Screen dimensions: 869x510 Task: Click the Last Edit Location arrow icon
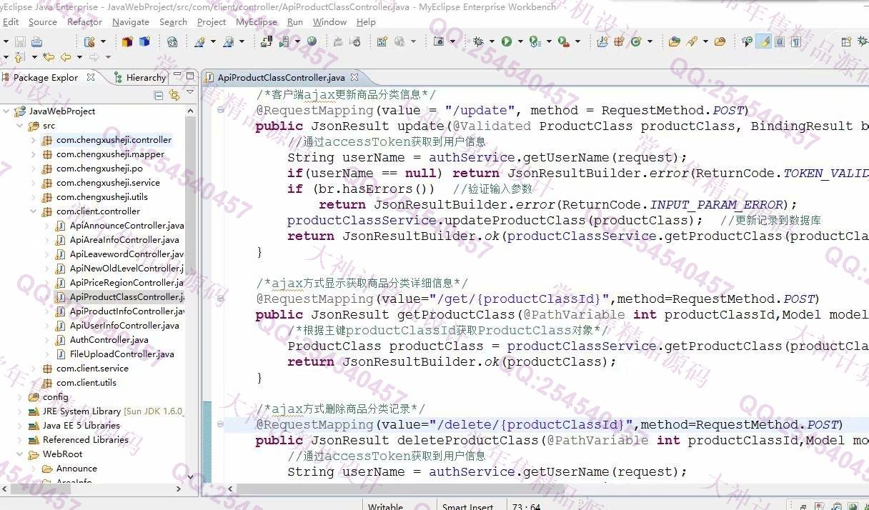coord(48,56)
